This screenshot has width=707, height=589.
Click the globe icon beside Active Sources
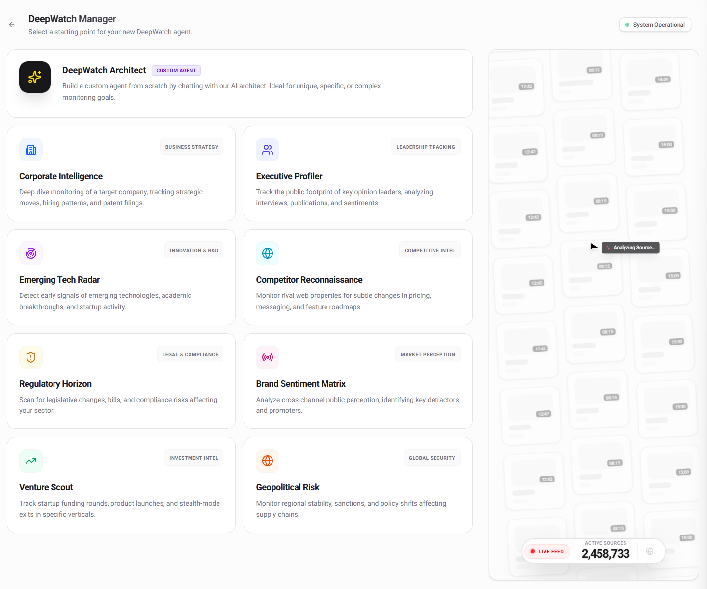tap(650, 551)
